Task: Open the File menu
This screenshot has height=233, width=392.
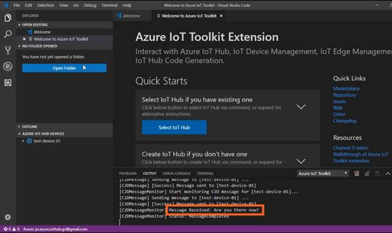Action: [x=17, y=5]
